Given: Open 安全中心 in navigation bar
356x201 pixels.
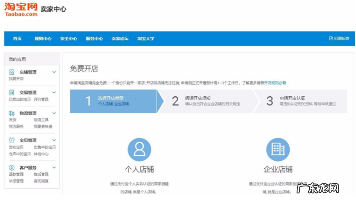Looking at the screenshot, I should [69, 38].
